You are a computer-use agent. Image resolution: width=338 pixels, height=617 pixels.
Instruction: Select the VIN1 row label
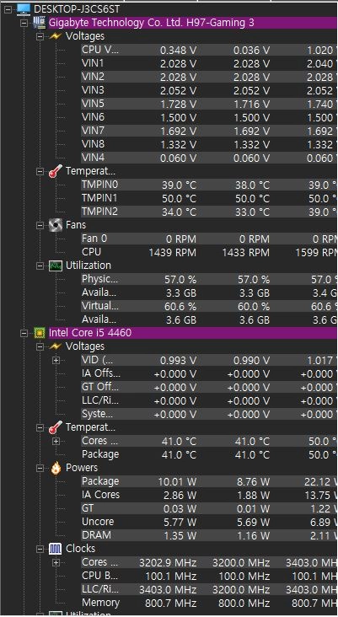pos(93,63)
